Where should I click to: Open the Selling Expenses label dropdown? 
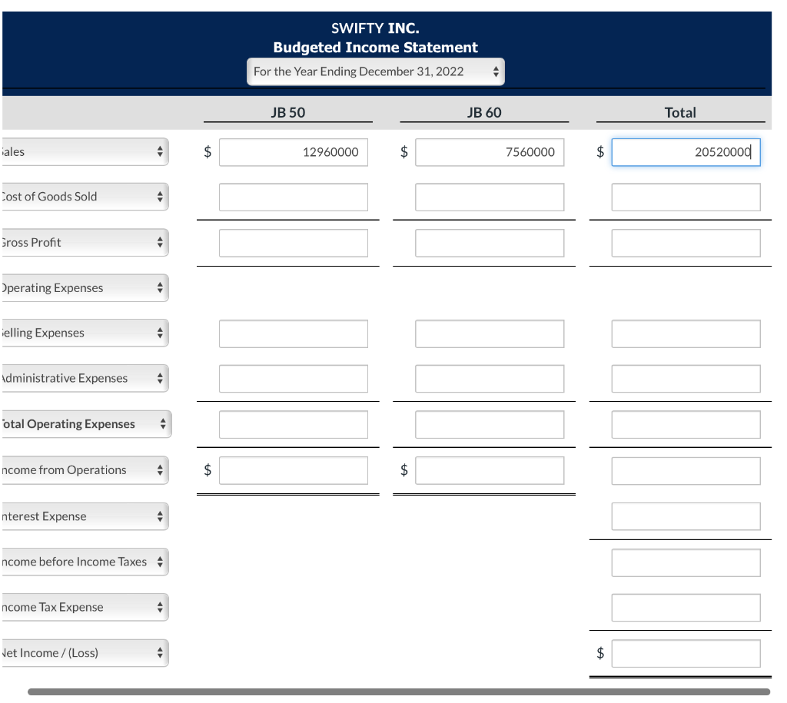coord(85,333)
